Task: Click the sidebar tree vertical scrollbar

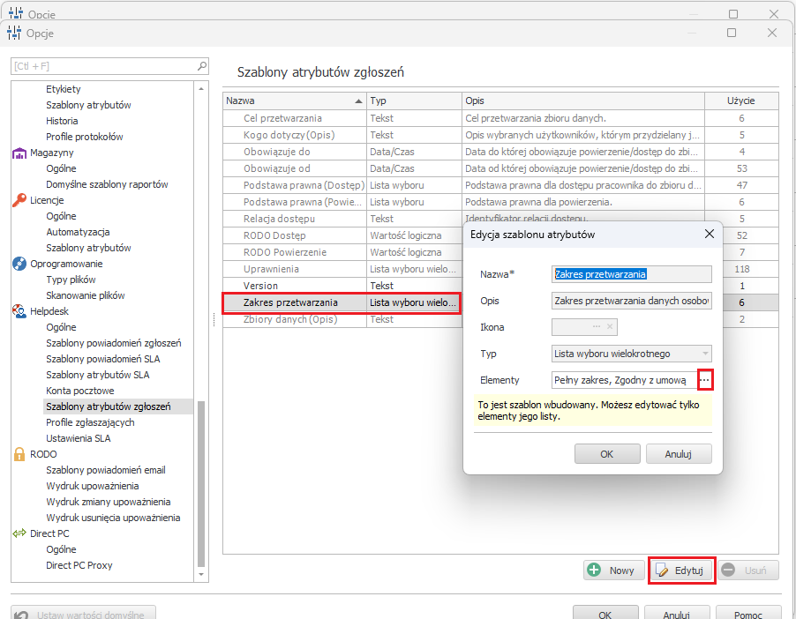Action: (x=201, y=483)
